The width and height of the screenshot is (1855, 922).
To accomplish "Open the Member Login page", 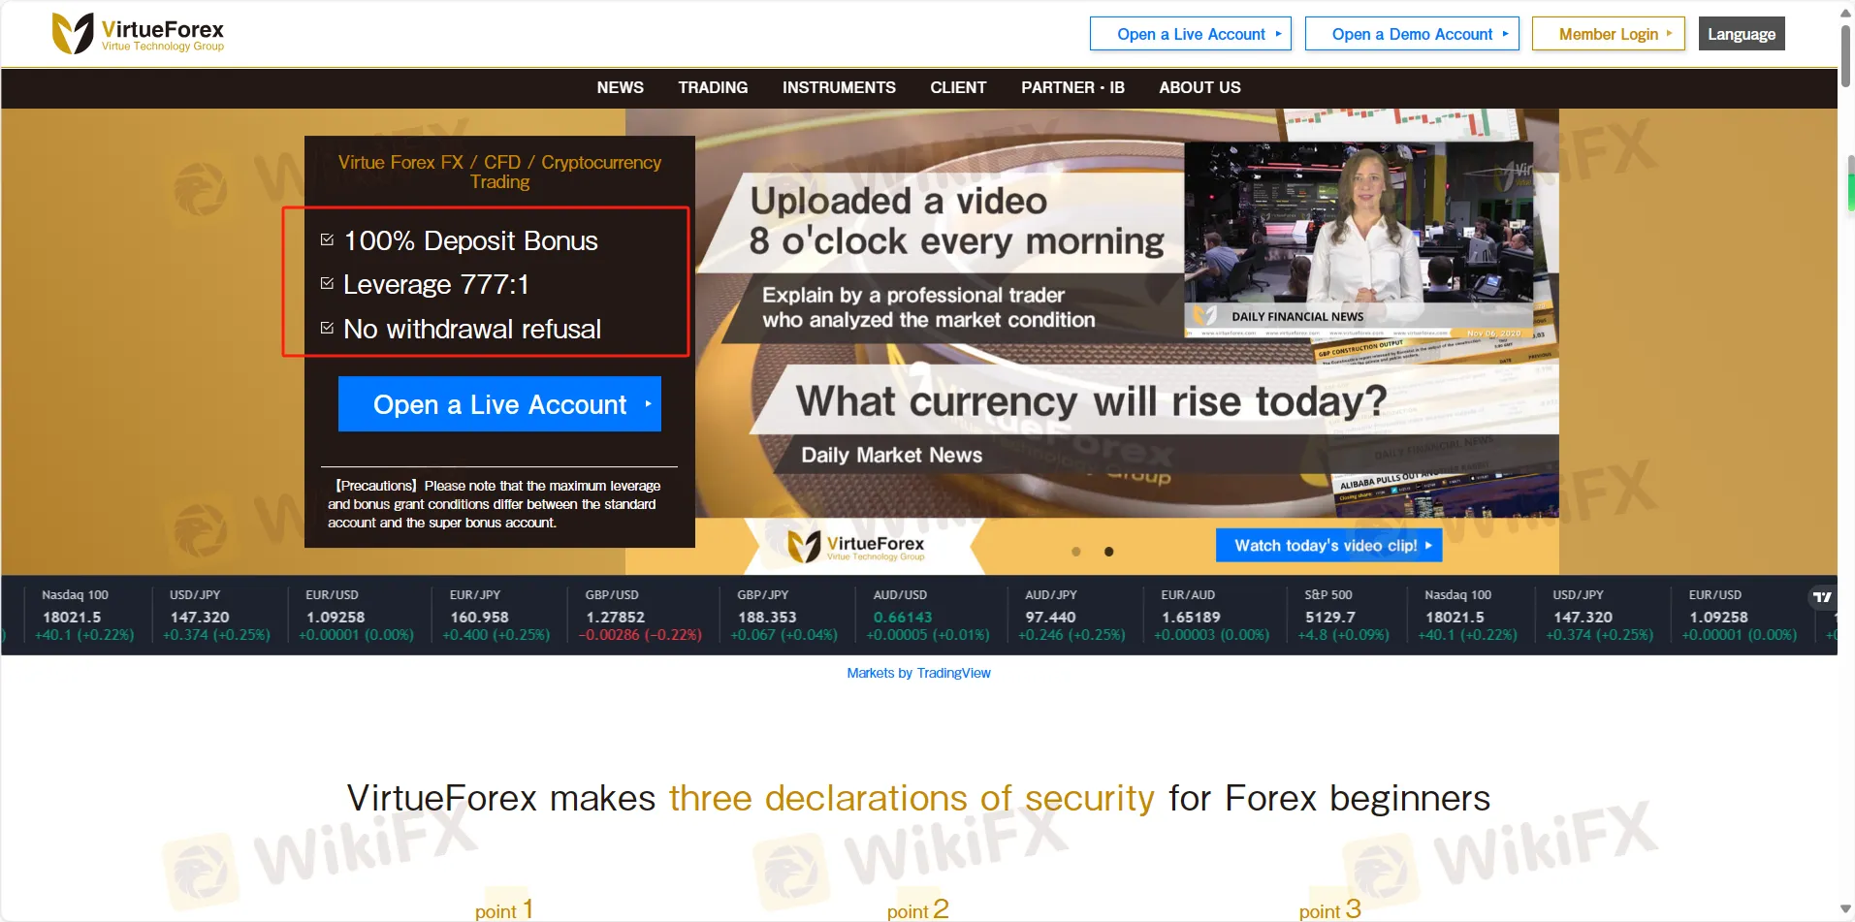I will [1609, 34].
